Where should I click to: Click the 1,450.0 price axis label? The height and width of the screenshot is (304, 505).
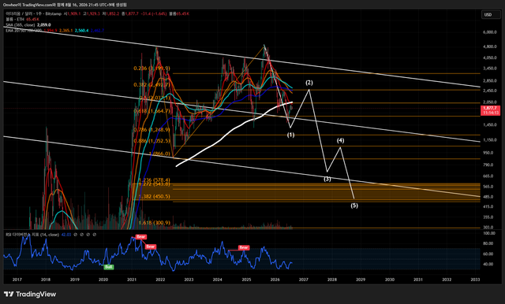(489, 124)
